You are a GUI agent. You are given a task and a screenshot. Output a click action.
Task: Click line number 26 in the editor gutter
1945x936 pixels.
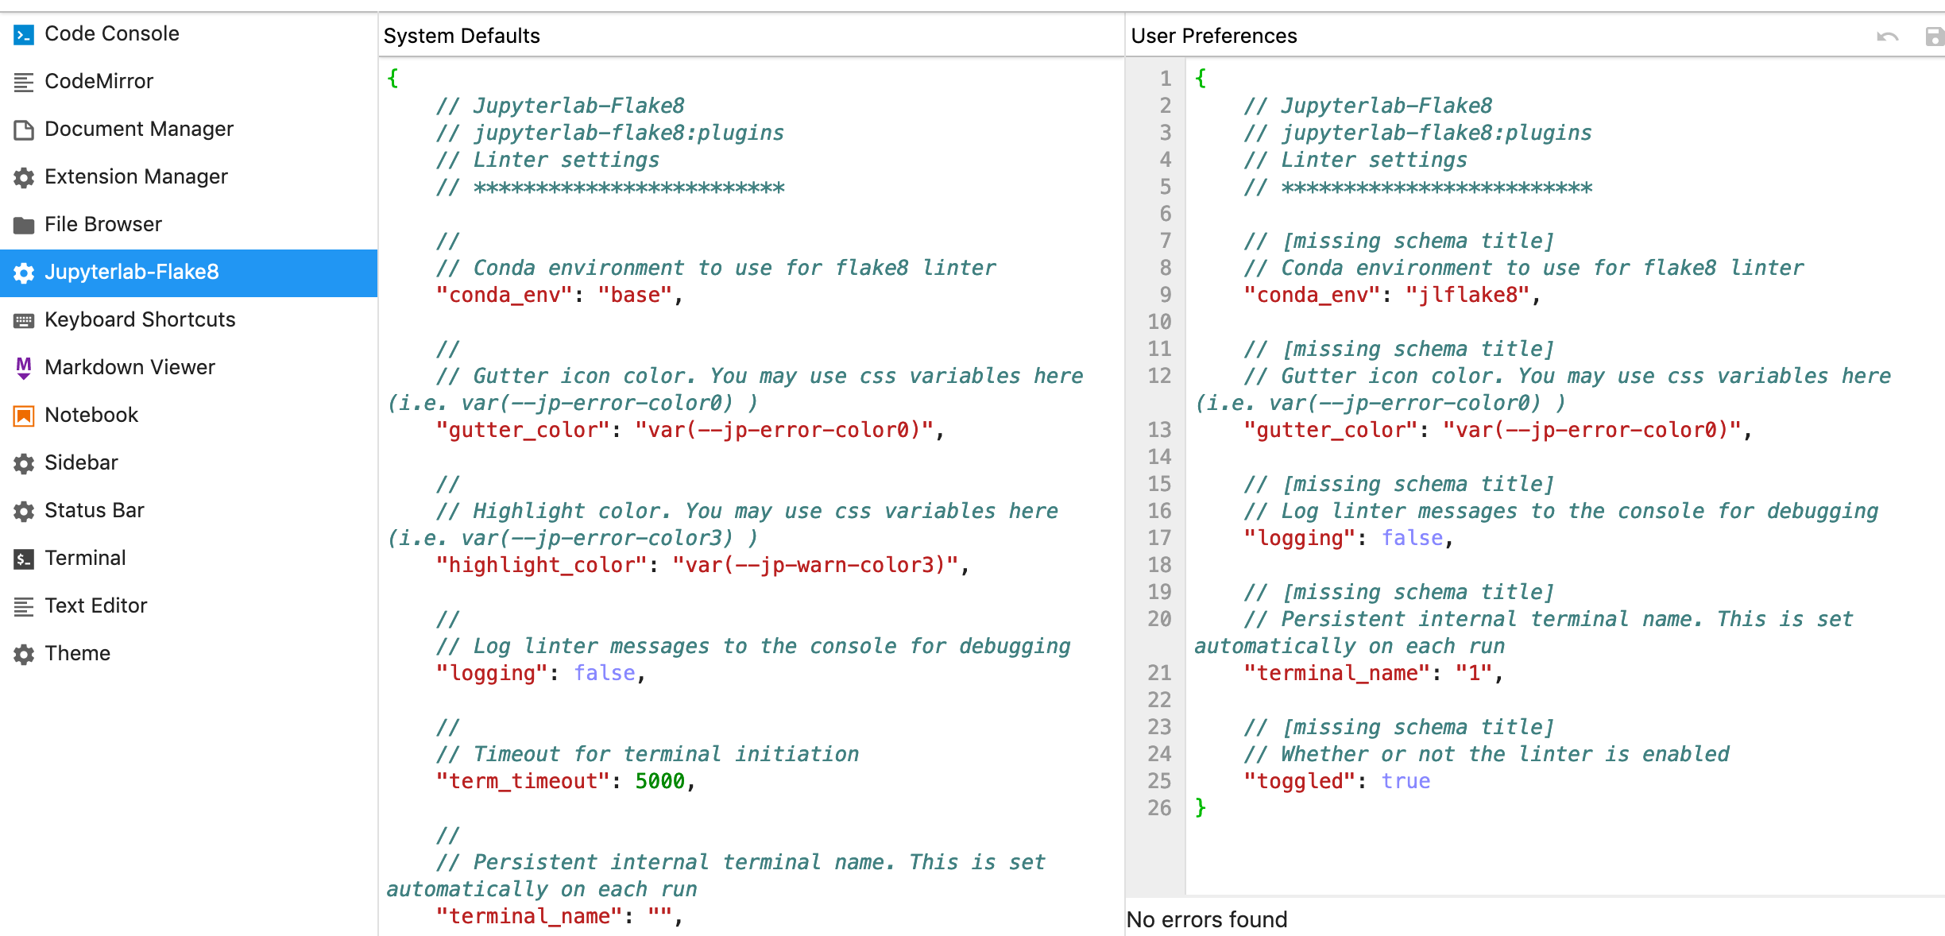click(x=1159, y=808)
